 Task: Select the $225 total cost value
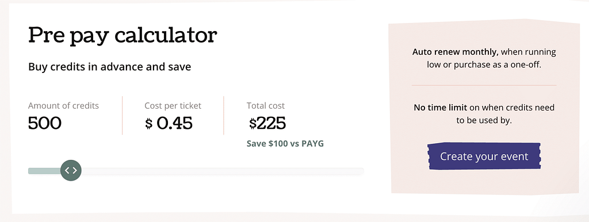(267, 123)
